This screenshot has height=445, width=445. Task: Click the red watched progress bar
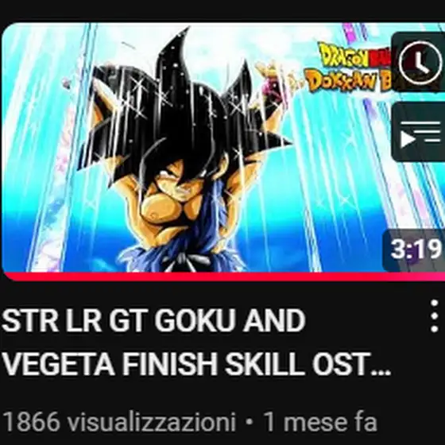pos(224,277)
